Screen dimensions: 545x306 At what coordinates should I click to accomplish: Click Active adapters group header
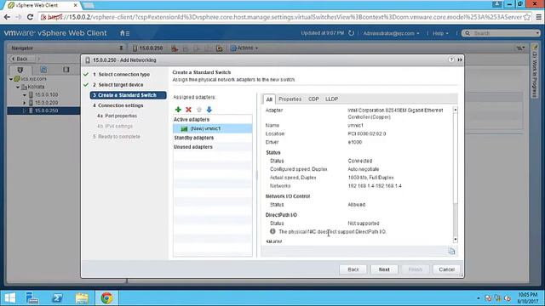tap(213, 119)
